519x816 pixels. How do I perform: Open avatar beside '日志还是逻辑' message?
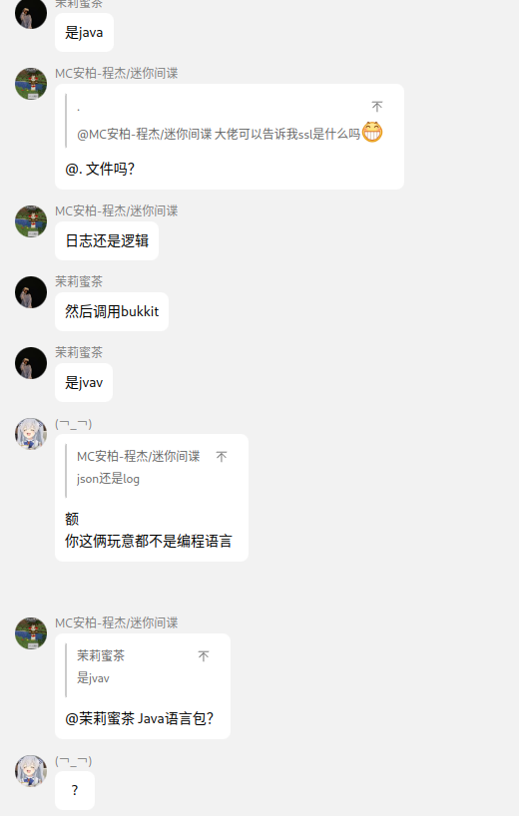[31, 221]
